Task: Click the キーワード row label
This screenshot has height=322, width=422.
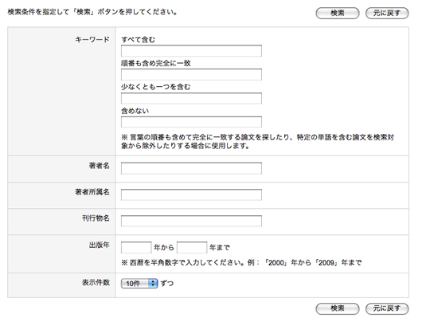Action: [92, 40]
